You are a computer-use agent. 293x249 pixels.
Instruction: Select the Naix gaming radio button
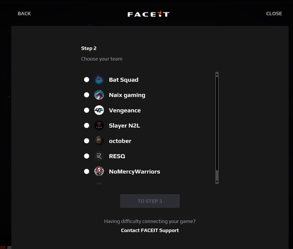(87, 95)
